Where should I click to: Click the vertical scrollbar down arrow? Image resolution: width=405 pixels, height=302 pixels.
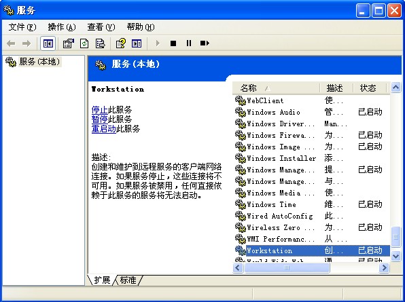click(x=395, y=257)
